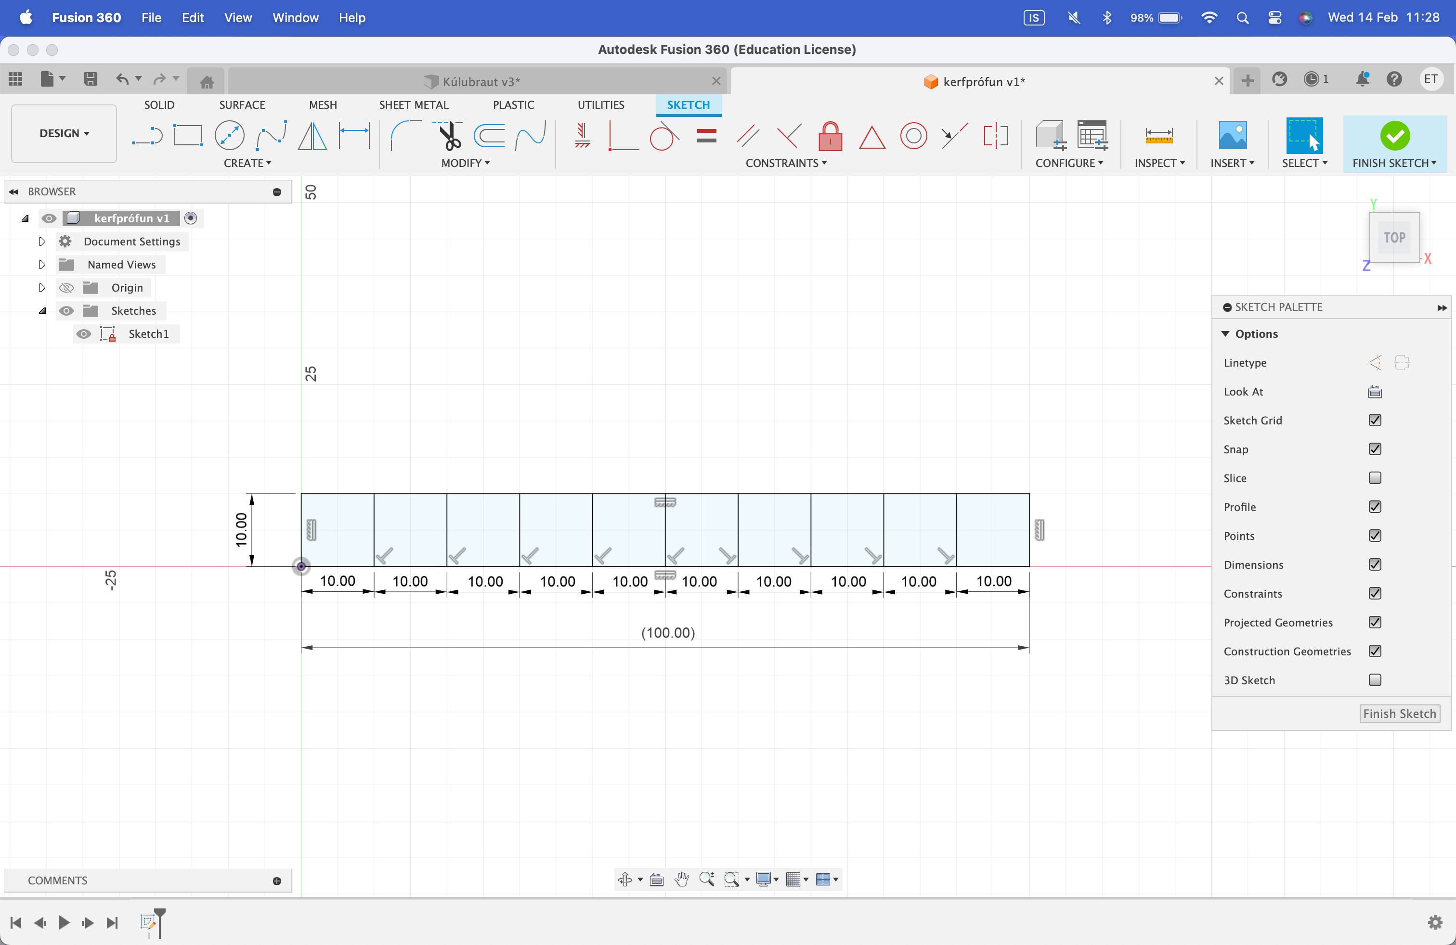Viewport: 1456px width, 945px height.
Task: Select the Fillet tool
Action: tap(406, 136)
